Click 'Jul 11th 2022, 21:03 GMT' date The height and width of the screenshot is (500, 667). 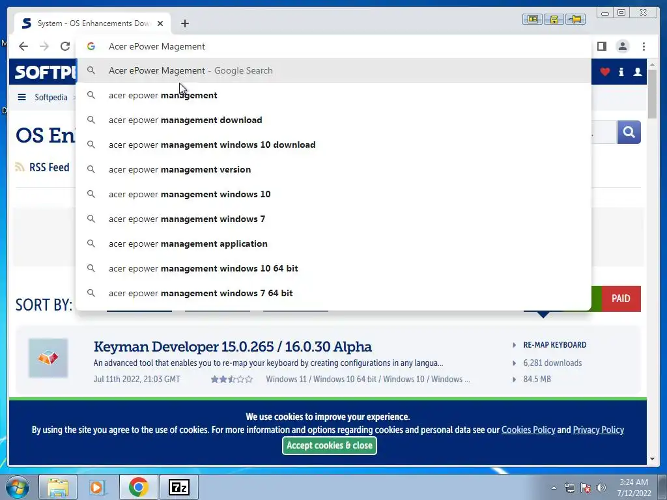coord(137,379)
